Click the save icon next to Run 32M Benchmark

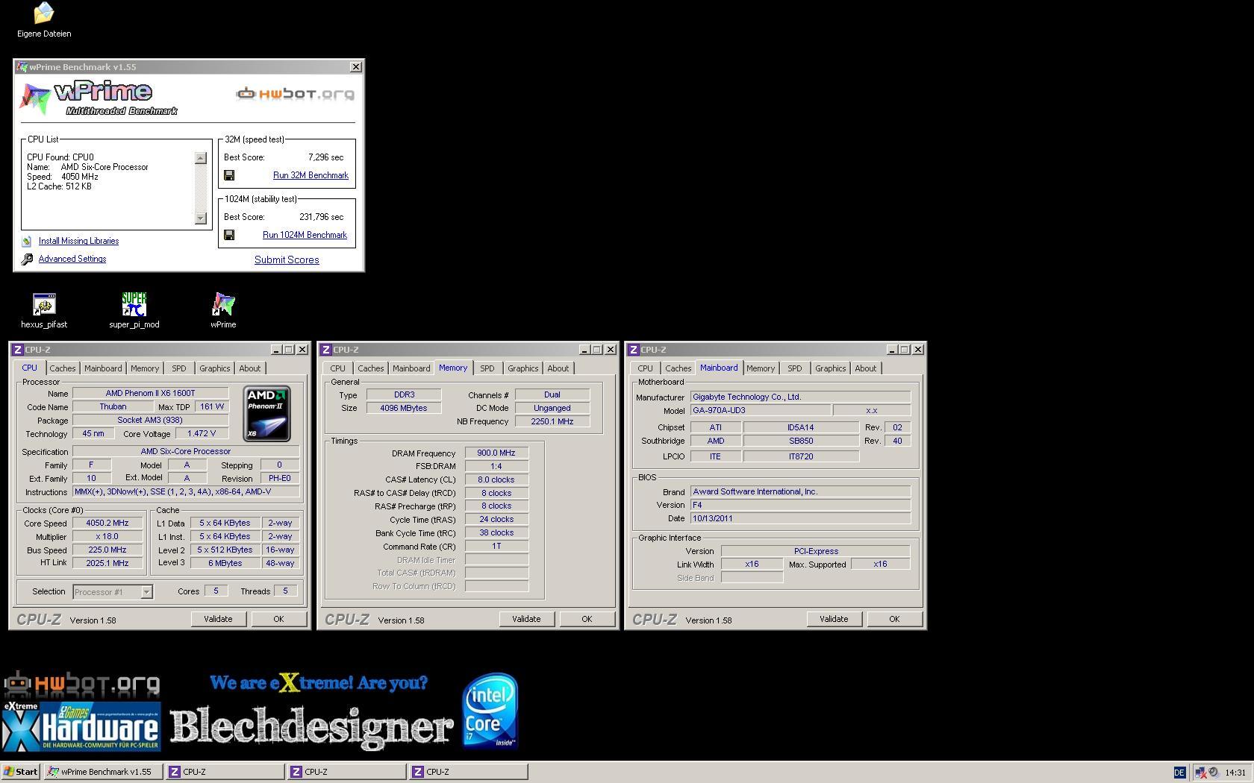(x=229, y=175)
